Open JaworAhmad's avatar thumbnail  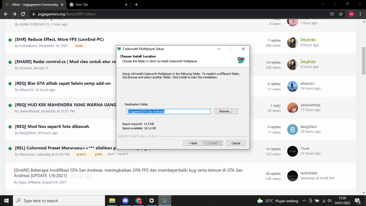click(x=293, y=108)
